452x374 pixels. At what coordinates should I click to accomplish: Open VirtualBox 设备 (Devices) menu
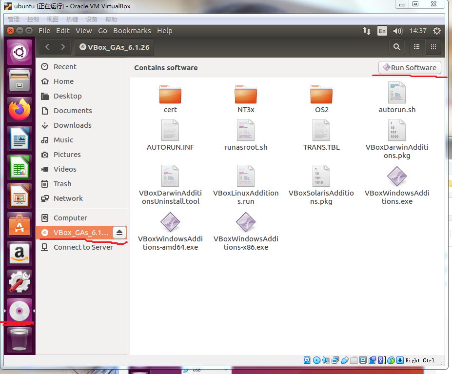tap(91, 20)
